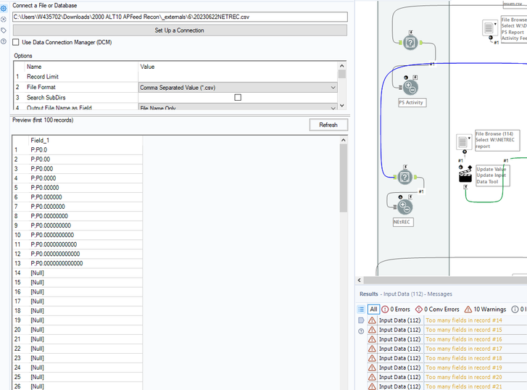Show All result messages
The image size is (527, 390).
373,310
